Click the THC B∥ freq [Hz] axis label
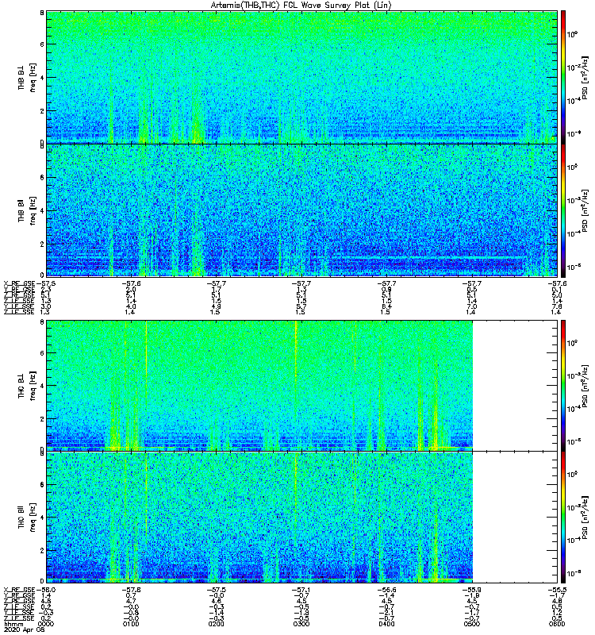 [x=27, y=518]
